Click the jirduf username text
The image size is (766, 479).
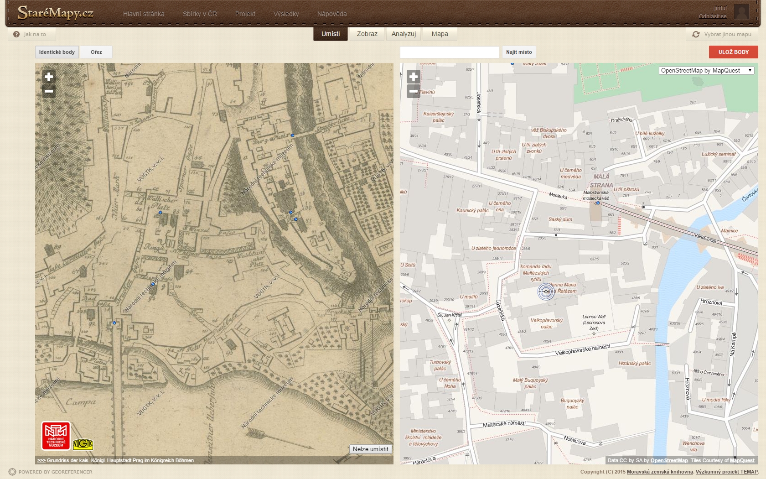pos(720,8)
